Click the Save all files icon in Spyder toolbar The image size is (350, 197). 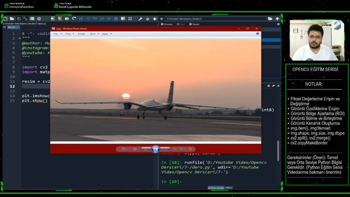26,19
